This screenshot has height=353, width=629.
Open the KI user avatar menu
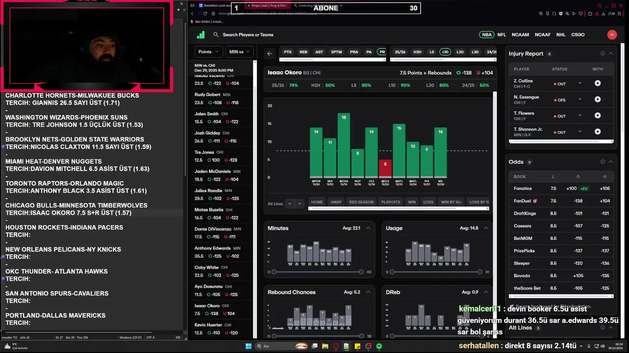pos(612,35)
